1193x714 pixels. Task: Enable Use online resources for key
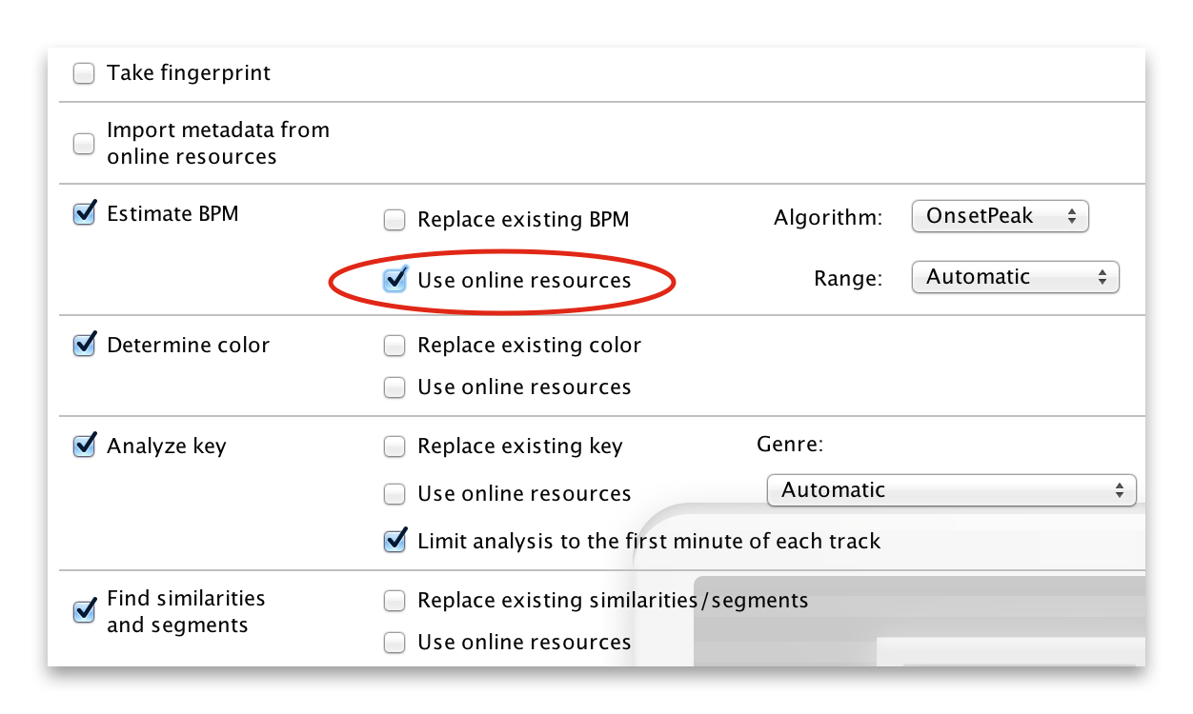click(x=394, y=494)
